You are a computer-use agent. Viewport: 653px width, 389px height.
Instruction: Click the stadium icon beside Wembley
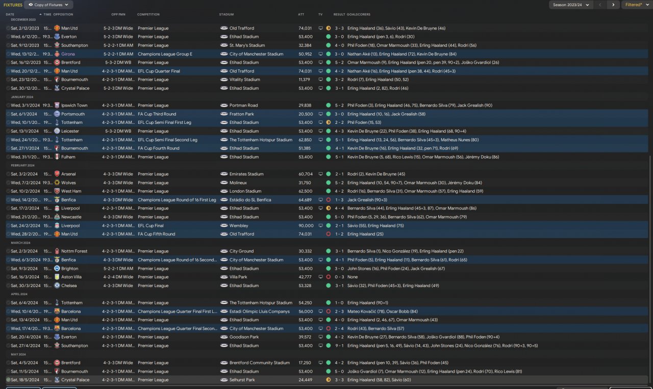pyautogui.click(x=224, y=225)
